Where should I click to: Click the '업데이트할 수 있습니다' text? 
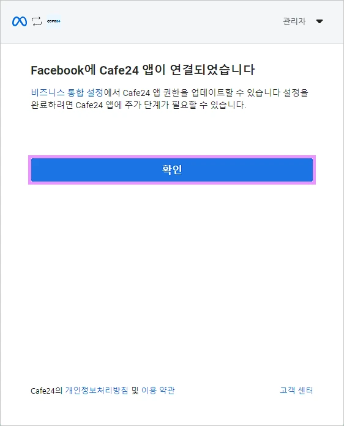click(236, 93)
